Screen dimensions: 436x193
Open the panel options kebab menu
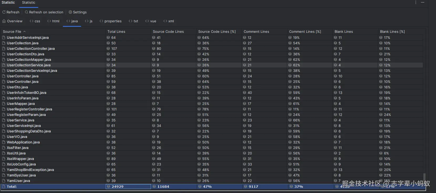click(x=416, y=2)
